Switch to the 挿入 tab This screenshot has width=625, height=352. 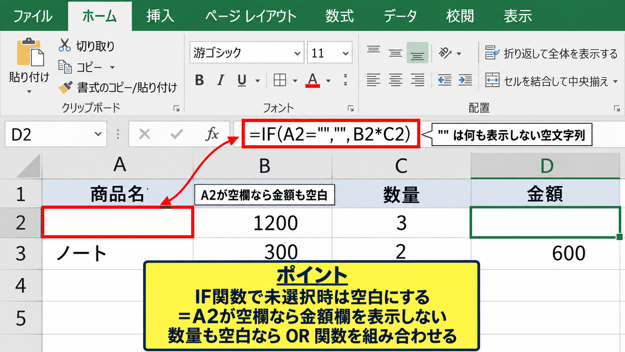point(160,16)
